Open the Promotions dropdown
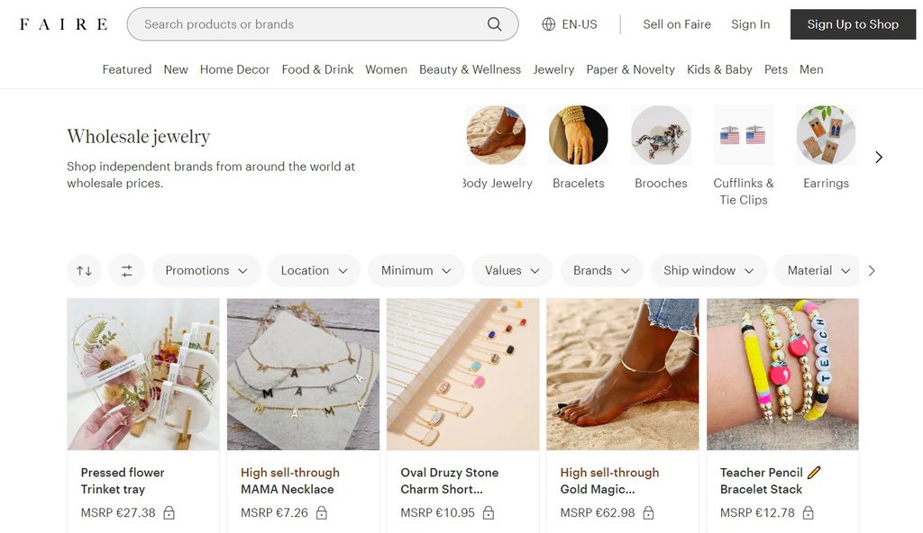Image resolution: width=923 pixels, height=533 pixels. [x=206, y=270]
